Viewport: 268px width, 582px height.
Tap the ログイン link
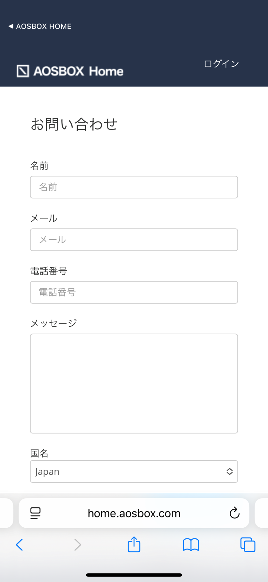[221, 64]
